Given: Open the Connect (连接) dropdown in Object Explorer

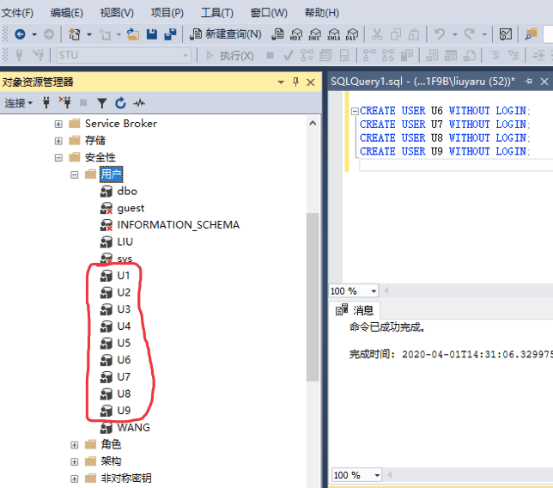Looking at the screenshot, I should coord(18,103).
